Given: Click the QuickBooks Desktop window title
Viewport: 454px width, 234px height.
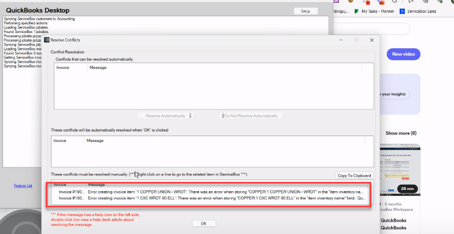Looking at the screenshot, I should click(x=38, y=10).
